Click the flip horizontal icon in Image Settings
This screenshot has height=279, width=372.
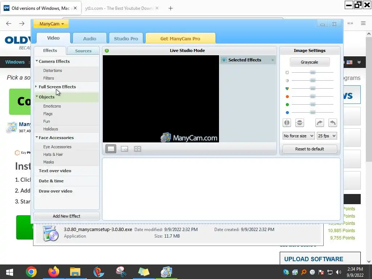287,123
